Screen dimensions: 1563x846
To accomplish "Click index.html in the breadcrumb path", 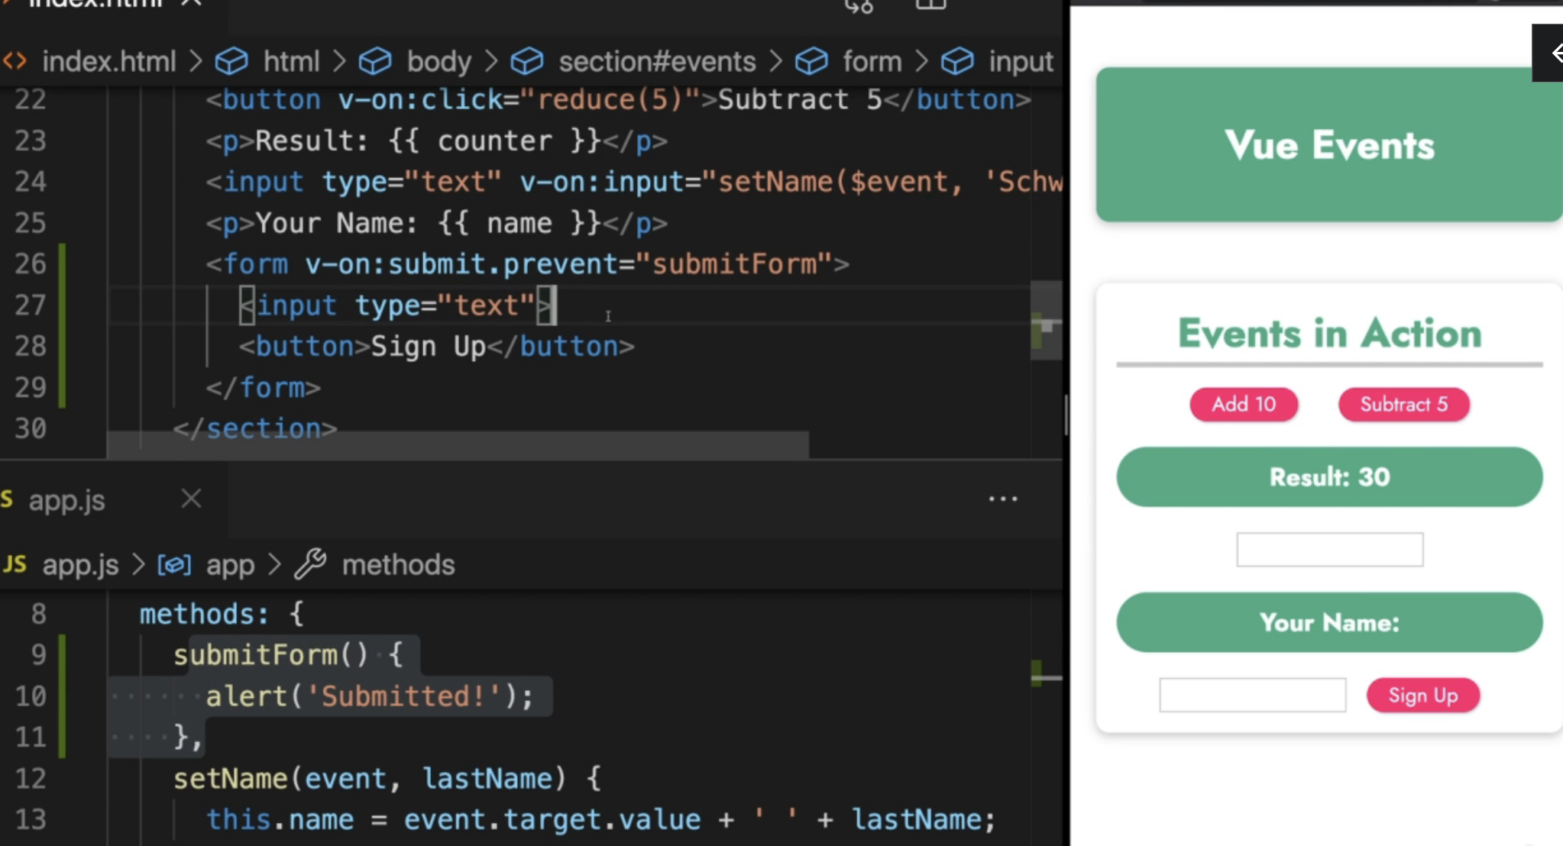I will 108,61.
